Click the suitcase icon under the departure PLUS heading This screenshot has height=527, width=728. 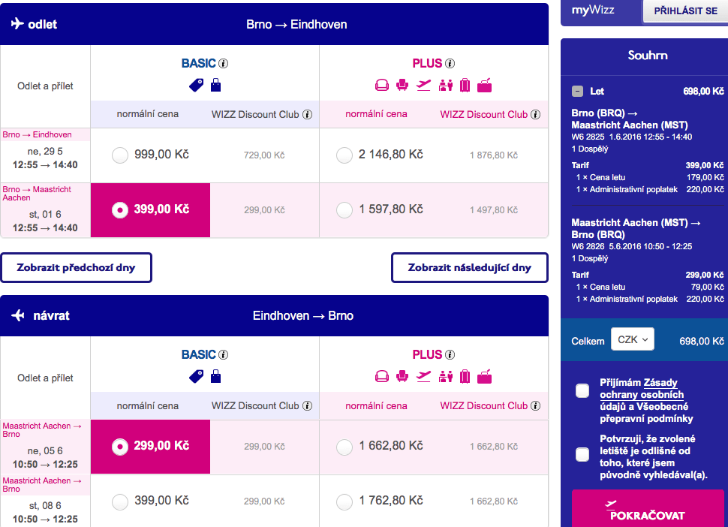click(x=465, y=86)
